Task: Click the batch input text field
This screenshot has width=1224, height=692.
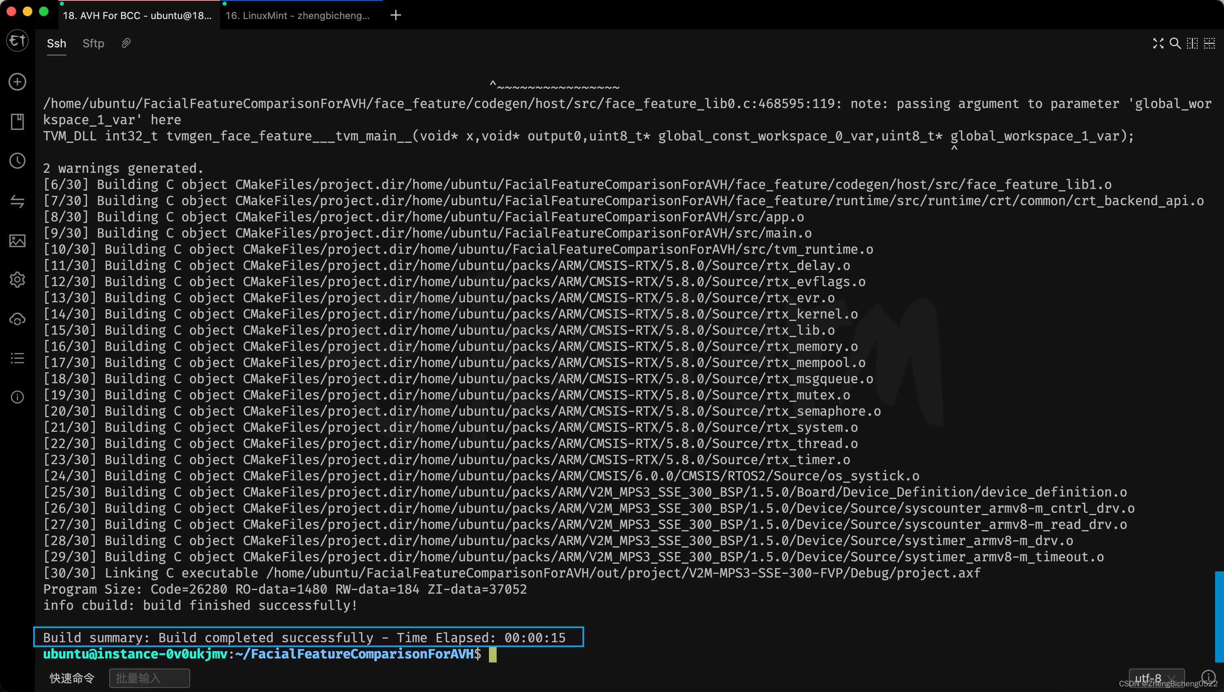Action: (x=149, y=678)
